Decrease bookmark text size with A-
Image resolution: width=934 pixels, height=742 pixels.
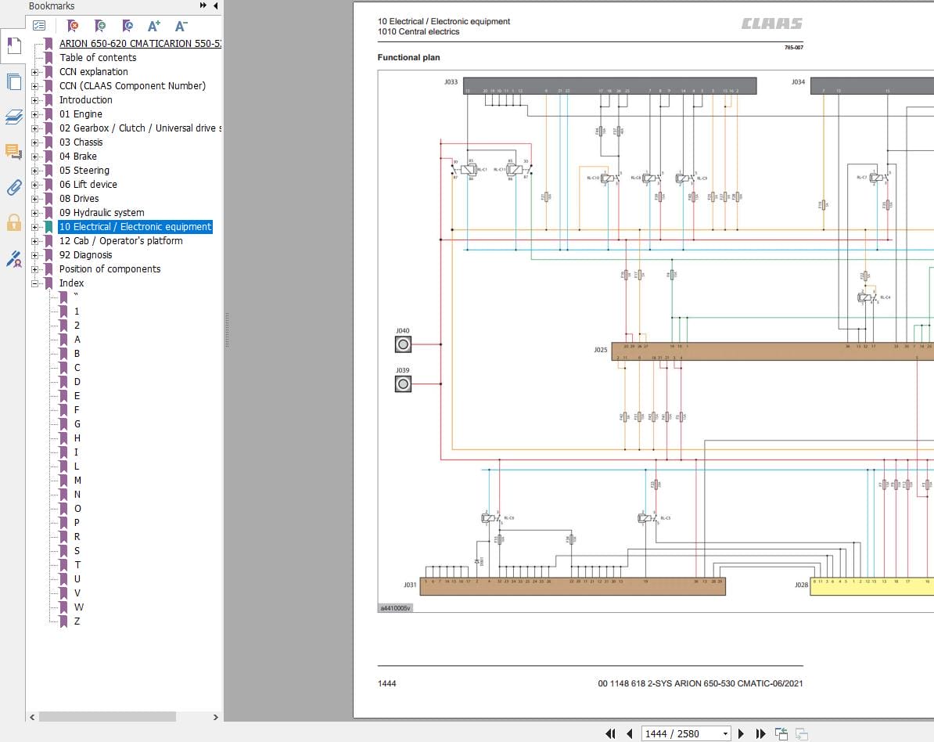point(181,26)
